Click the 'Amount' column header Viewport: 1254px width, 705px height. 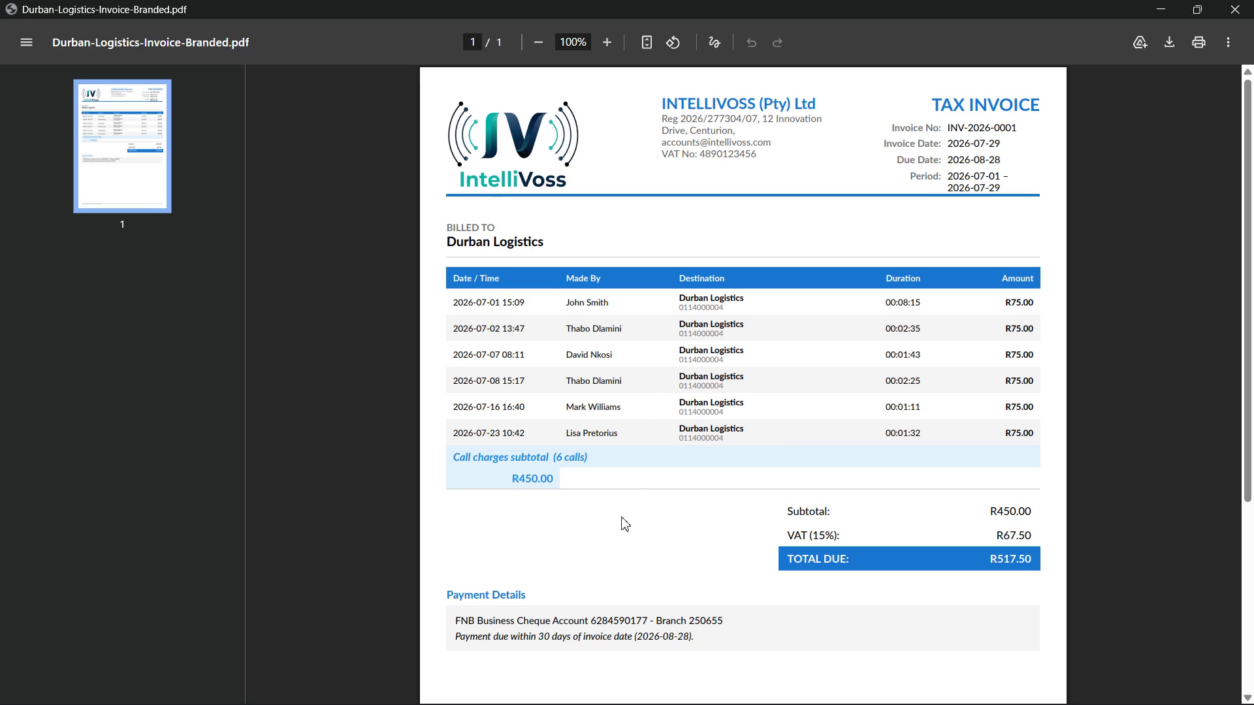click(x=1017, y=278)
